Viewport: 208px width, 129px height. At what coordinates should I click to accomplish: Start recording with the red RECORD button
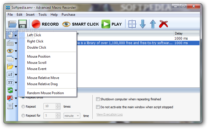tap(45, 24)
